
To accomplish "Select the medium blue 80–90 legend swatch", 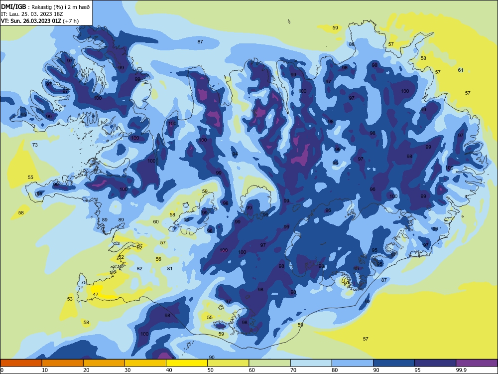I will [353, 363].
